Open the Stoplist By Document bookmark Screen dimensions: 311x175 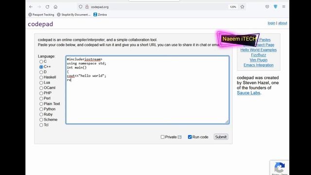tap(73, 15)
